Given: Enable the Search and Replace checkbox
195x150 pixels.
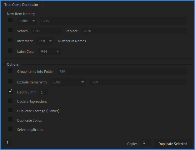Looking at the screenshot, I should [10, 30].
